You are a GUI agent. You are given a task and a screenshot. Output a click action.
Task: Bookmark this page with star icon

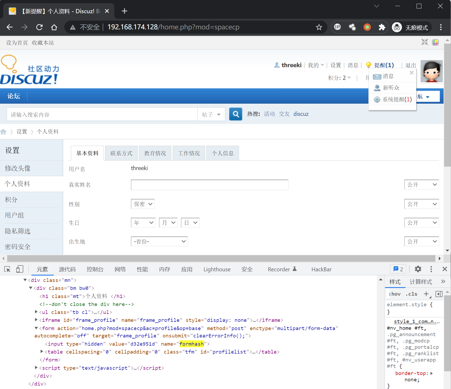coord(319,27)
